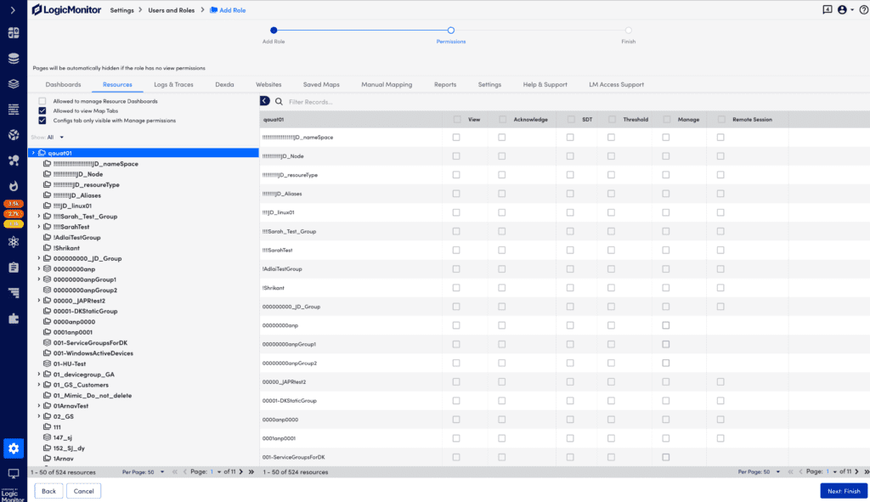Open Modules via the puzzle-piece icon
This screenshot has height=502, width=870.
pos(14,319)
